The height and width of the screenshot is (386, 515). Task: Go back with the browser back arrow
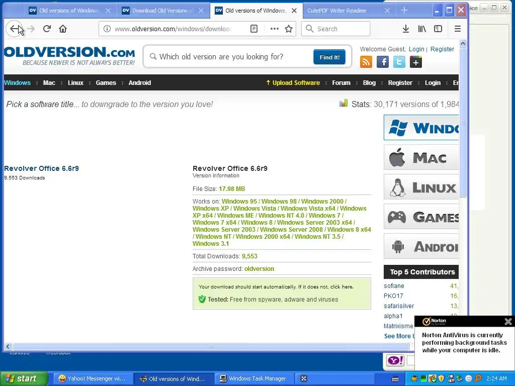(14, 29)
